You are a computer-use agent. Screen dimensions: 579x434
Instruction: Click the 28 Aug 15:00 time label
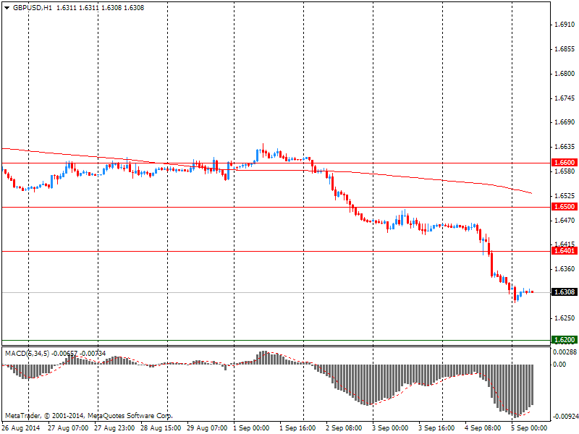[x=161, y=428]
